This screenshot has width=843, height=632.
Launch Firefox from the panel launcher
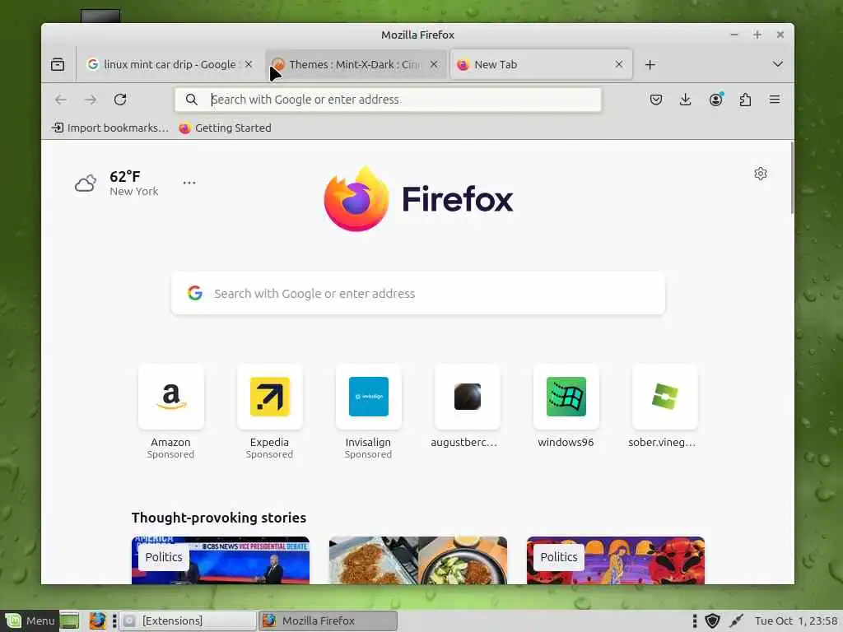tap(97, 620)
